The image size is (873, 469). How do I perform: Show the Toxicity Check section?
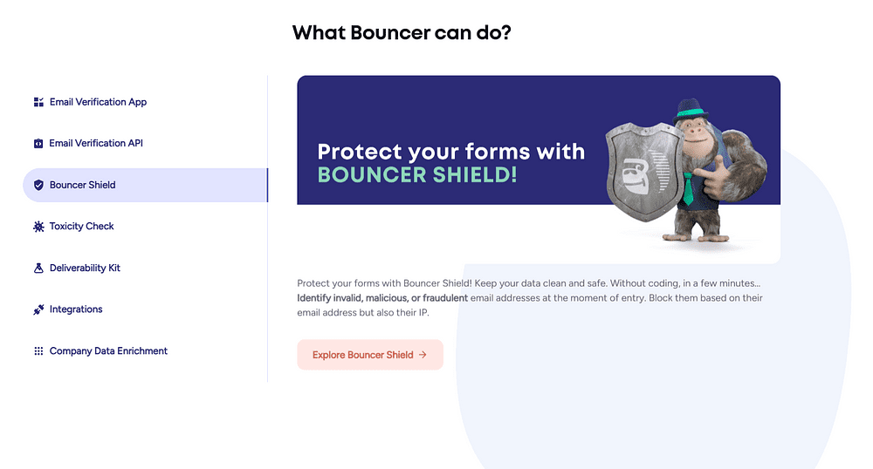click(81, 226)
